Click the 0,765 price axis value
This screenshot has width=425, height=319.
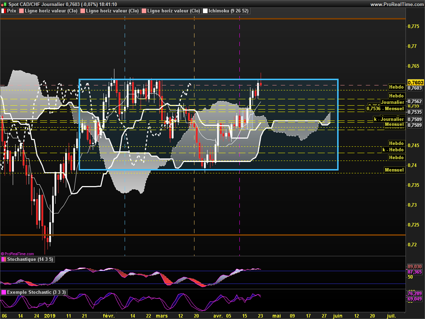pos(413,66)
